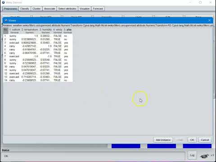Select temperature value 0.809523809 in row 3

pos(30,43)
